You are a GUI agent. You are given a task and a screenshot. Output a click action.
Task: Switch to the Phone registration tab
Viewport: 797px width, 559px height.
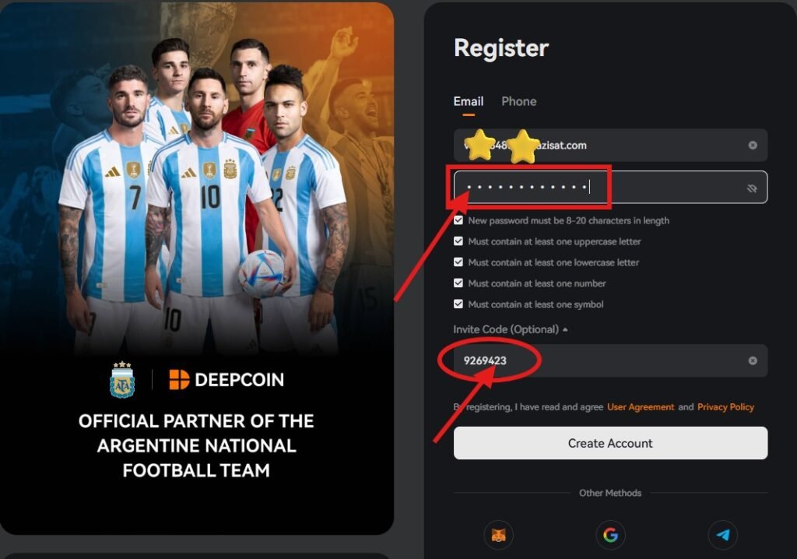(518, 101)
